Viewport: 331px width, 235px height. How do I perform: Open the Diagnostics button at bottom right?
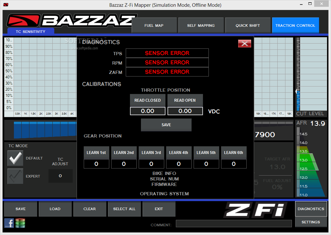click(x=311, y=209)
